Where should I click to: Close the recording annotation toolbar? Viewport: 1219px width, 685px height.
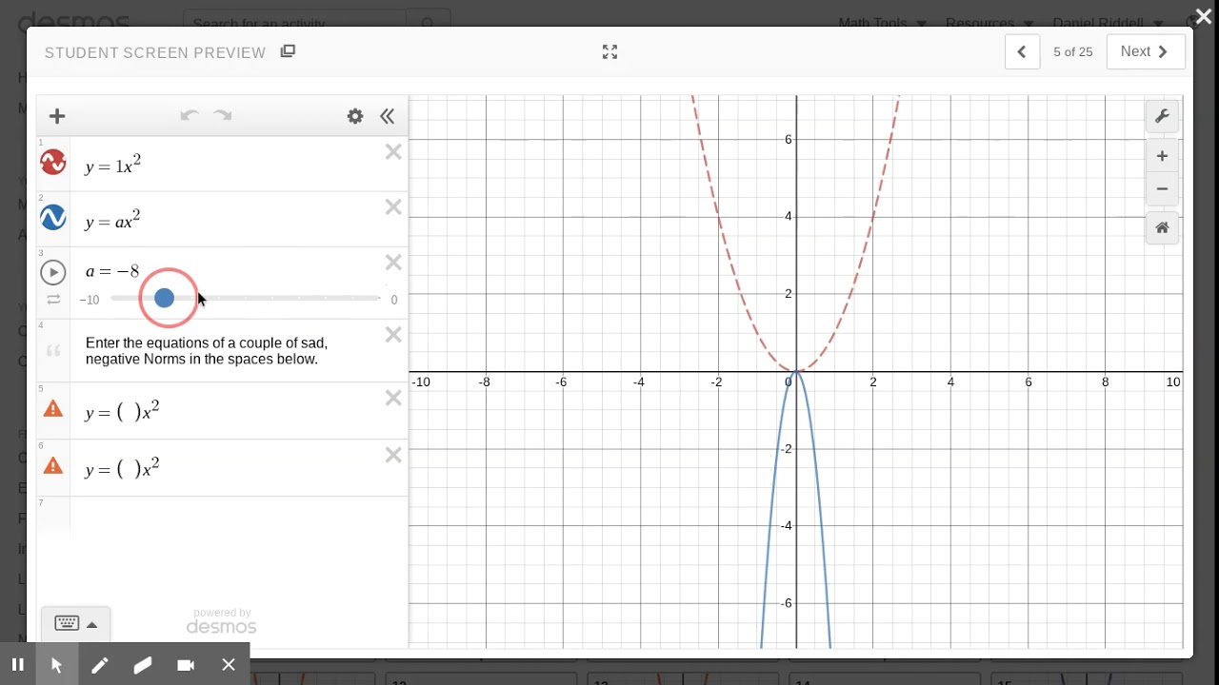[229, 665]
